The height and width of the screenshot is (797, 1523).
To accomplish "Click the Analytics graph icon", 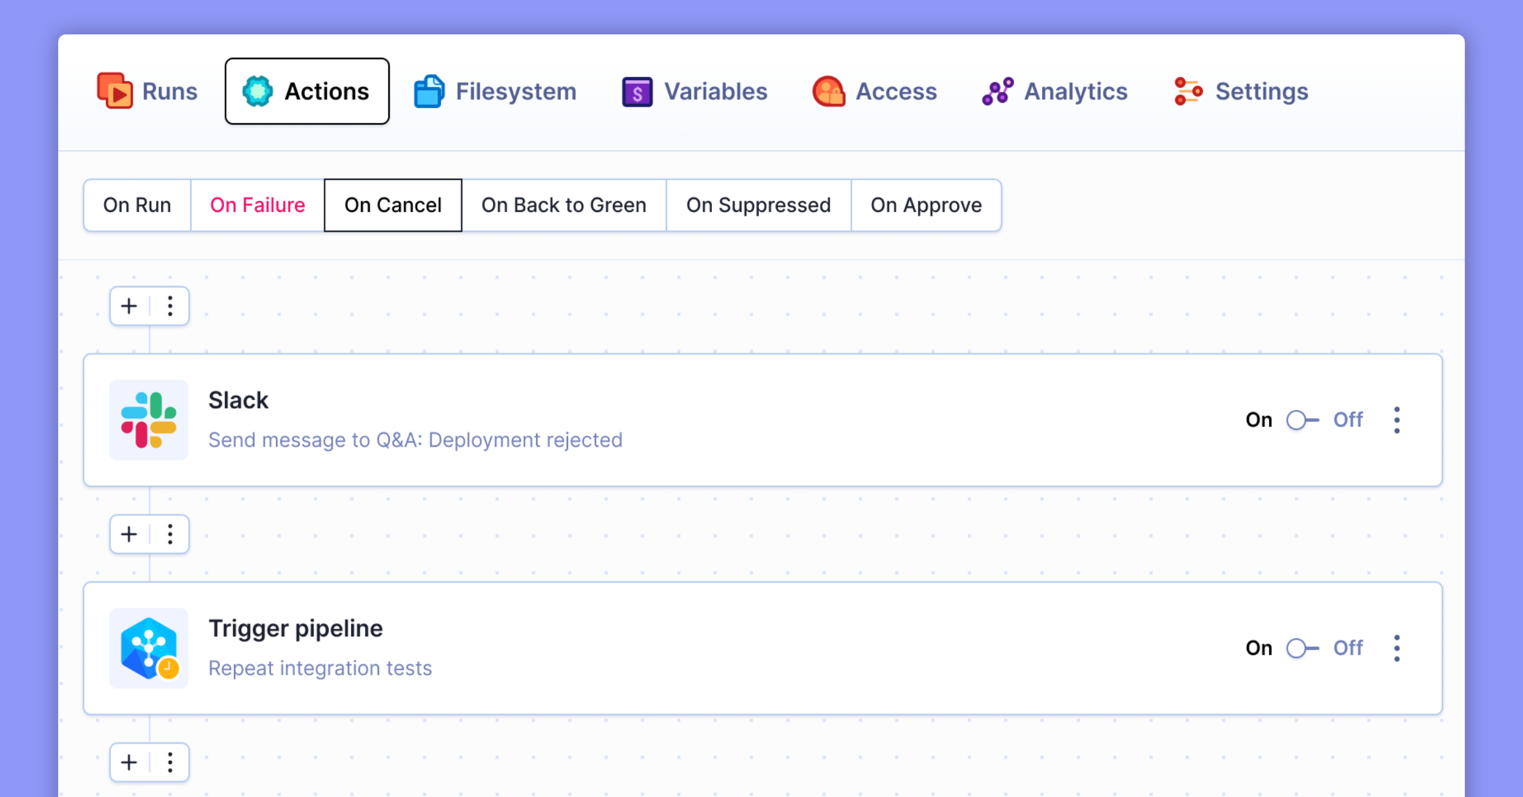I will (998, 91).
